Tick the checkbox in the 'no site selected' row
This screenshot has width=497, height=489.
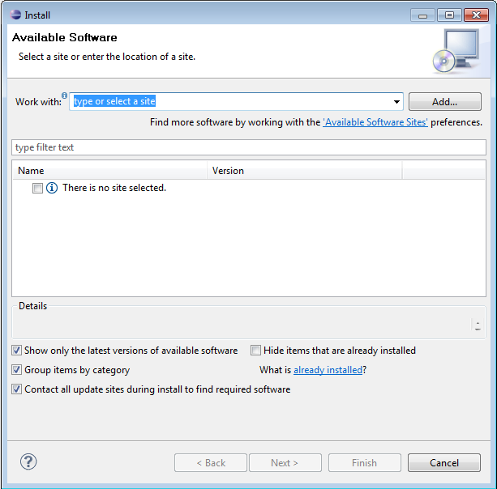37,188
